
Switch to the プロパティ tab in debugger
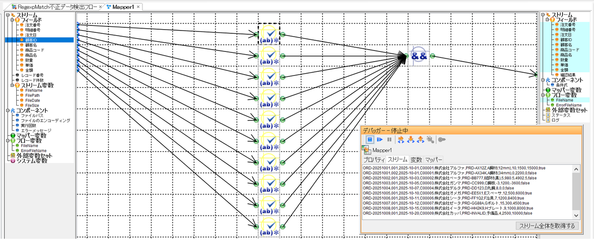pyautogui.click(x=374, y=159)
